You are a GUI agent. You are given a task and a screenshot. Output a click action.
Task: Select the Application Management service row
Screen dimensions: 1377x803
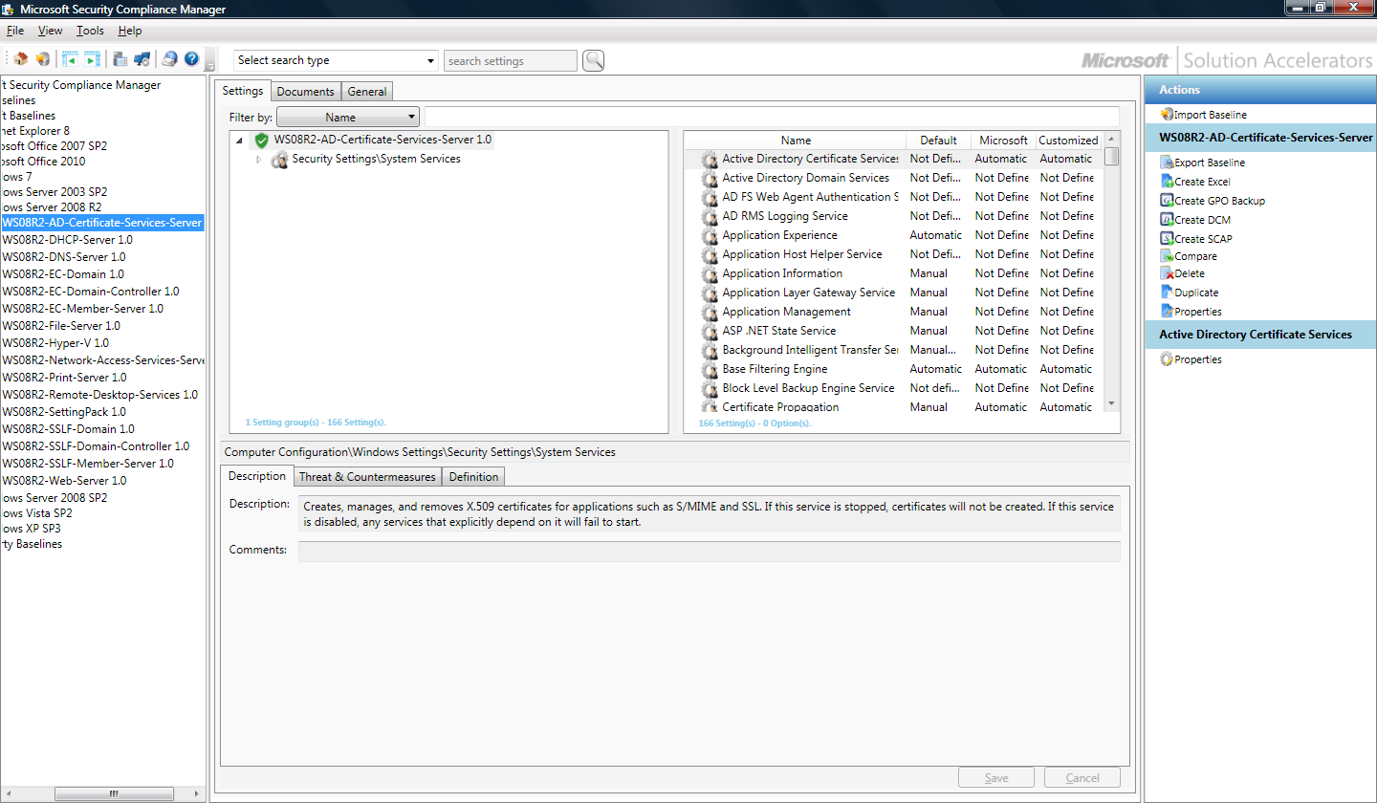pyautogui.click(x=894, y=312)
